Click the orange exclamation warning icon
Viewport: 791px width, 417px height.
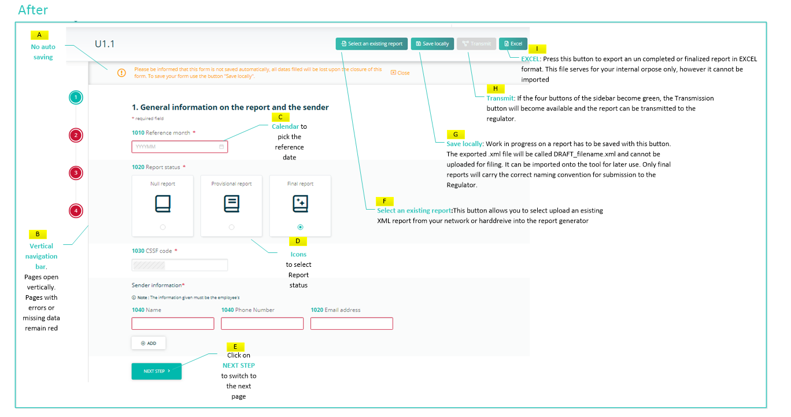click(x=121, y=73)
